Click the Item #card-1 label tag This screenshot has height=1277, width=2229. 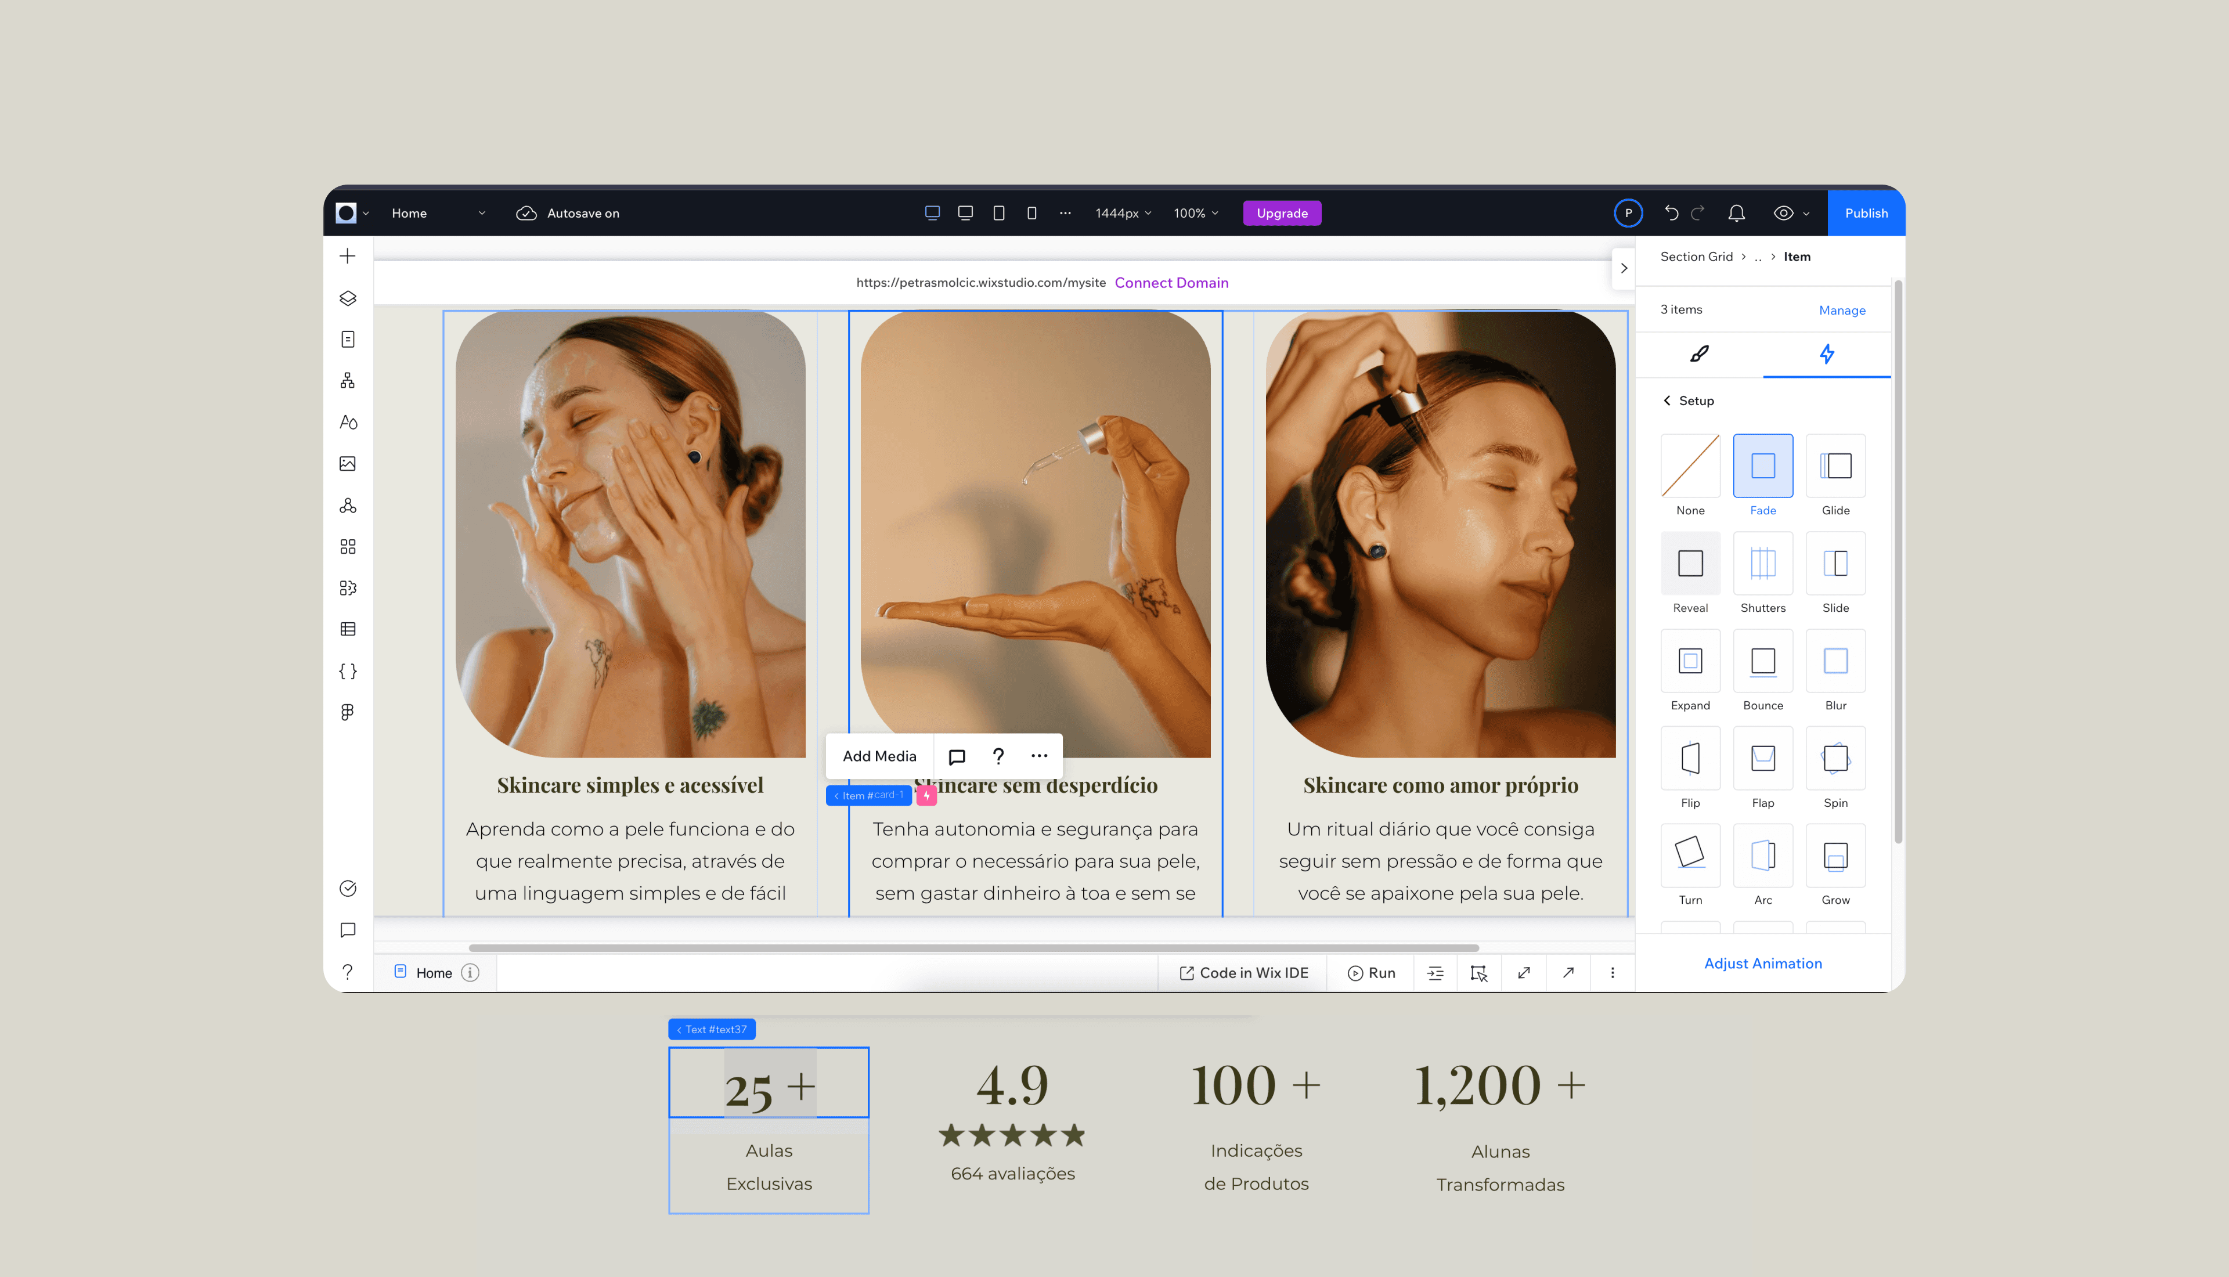868,795
